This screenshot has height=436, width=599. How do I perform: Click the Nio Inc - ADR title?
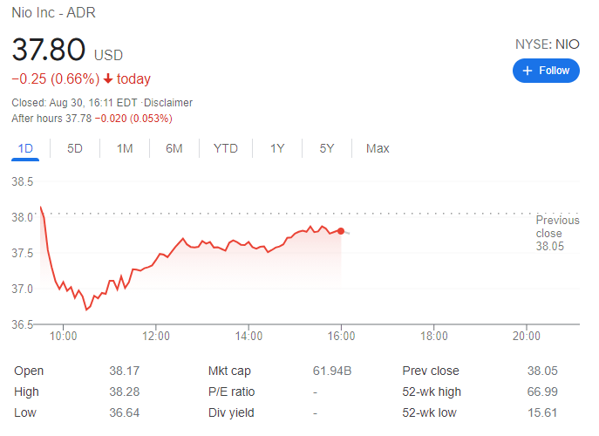point(54,11)
